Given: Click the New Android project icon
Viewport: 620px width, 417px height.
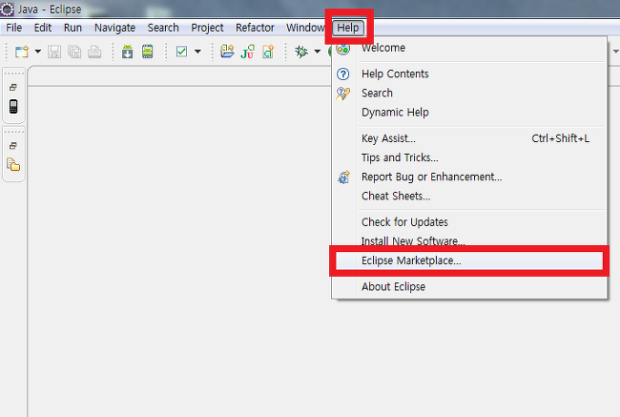Looking at the screenshot, I should point(227,52).
